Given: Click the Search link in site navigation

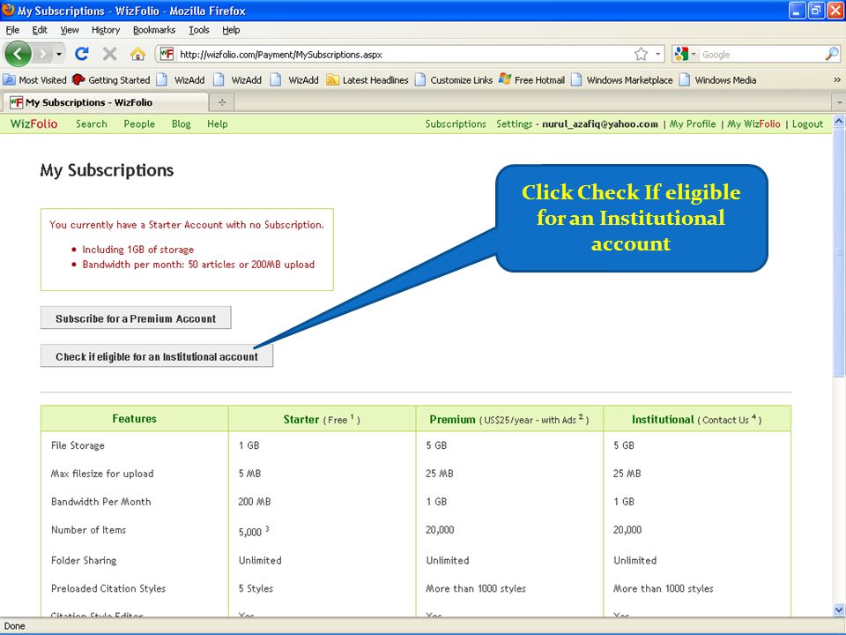Looking at the screenshot, I should point(91,123).
